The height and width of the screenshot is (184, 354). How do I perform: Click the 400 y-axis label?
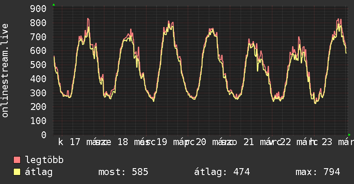coord(38,79)
